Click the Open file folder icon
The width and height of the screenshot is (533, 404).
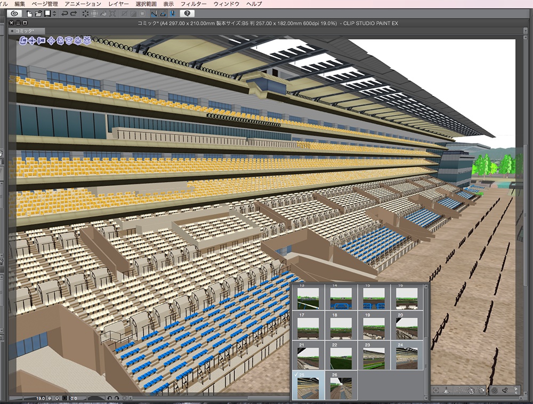click(x=38, y=13)
